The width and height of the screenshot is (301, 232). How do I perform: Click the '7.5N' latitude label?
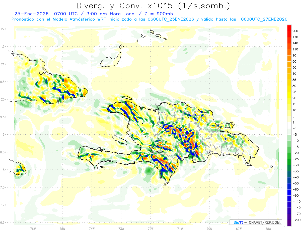coord(4,187)
